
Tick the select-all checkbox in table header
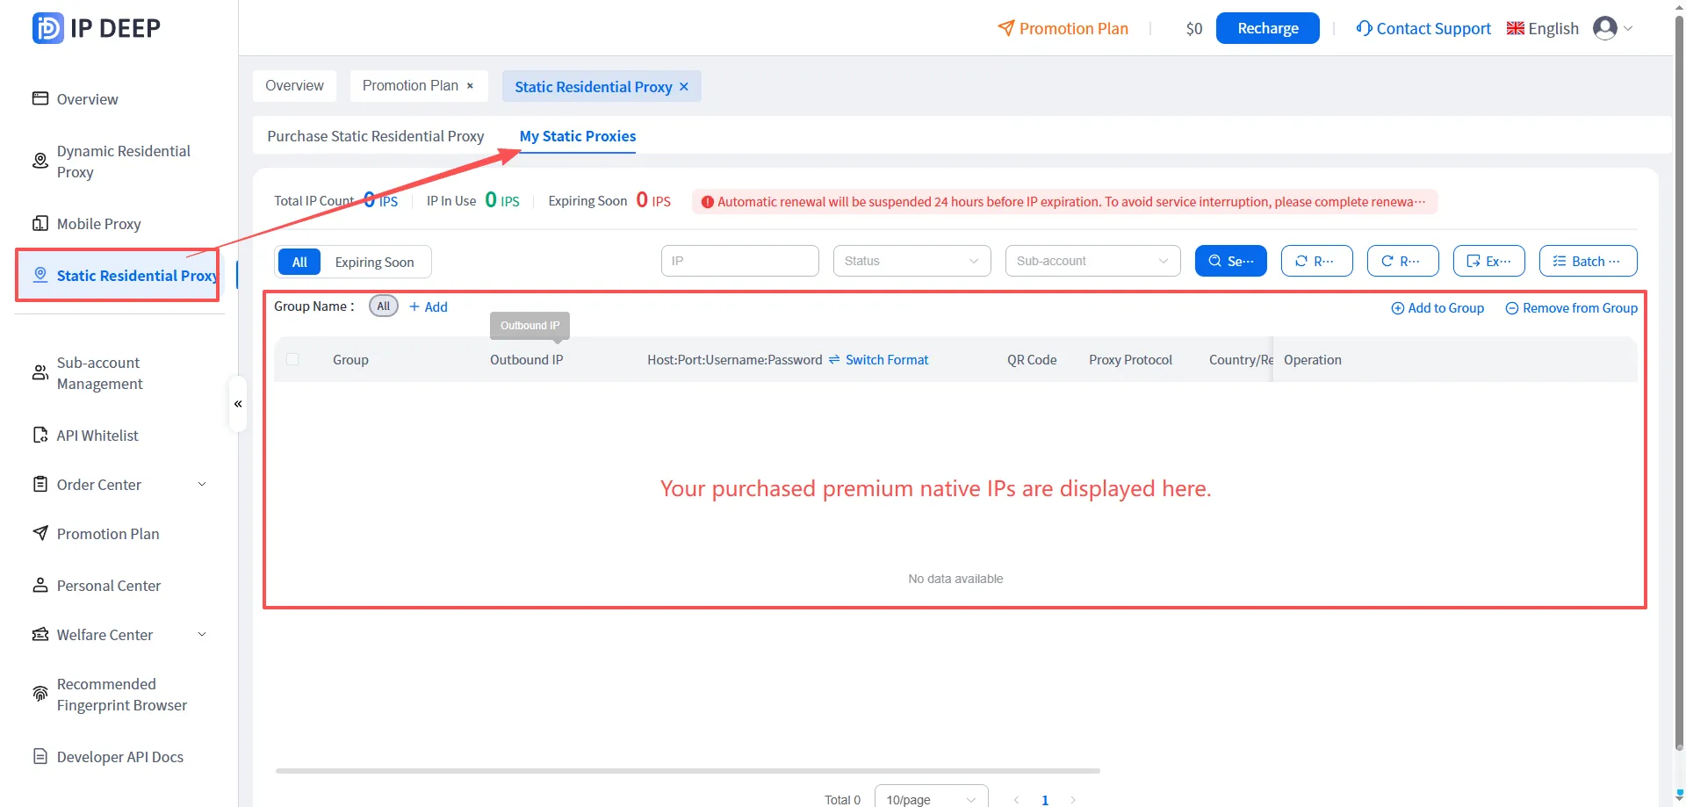292,359
